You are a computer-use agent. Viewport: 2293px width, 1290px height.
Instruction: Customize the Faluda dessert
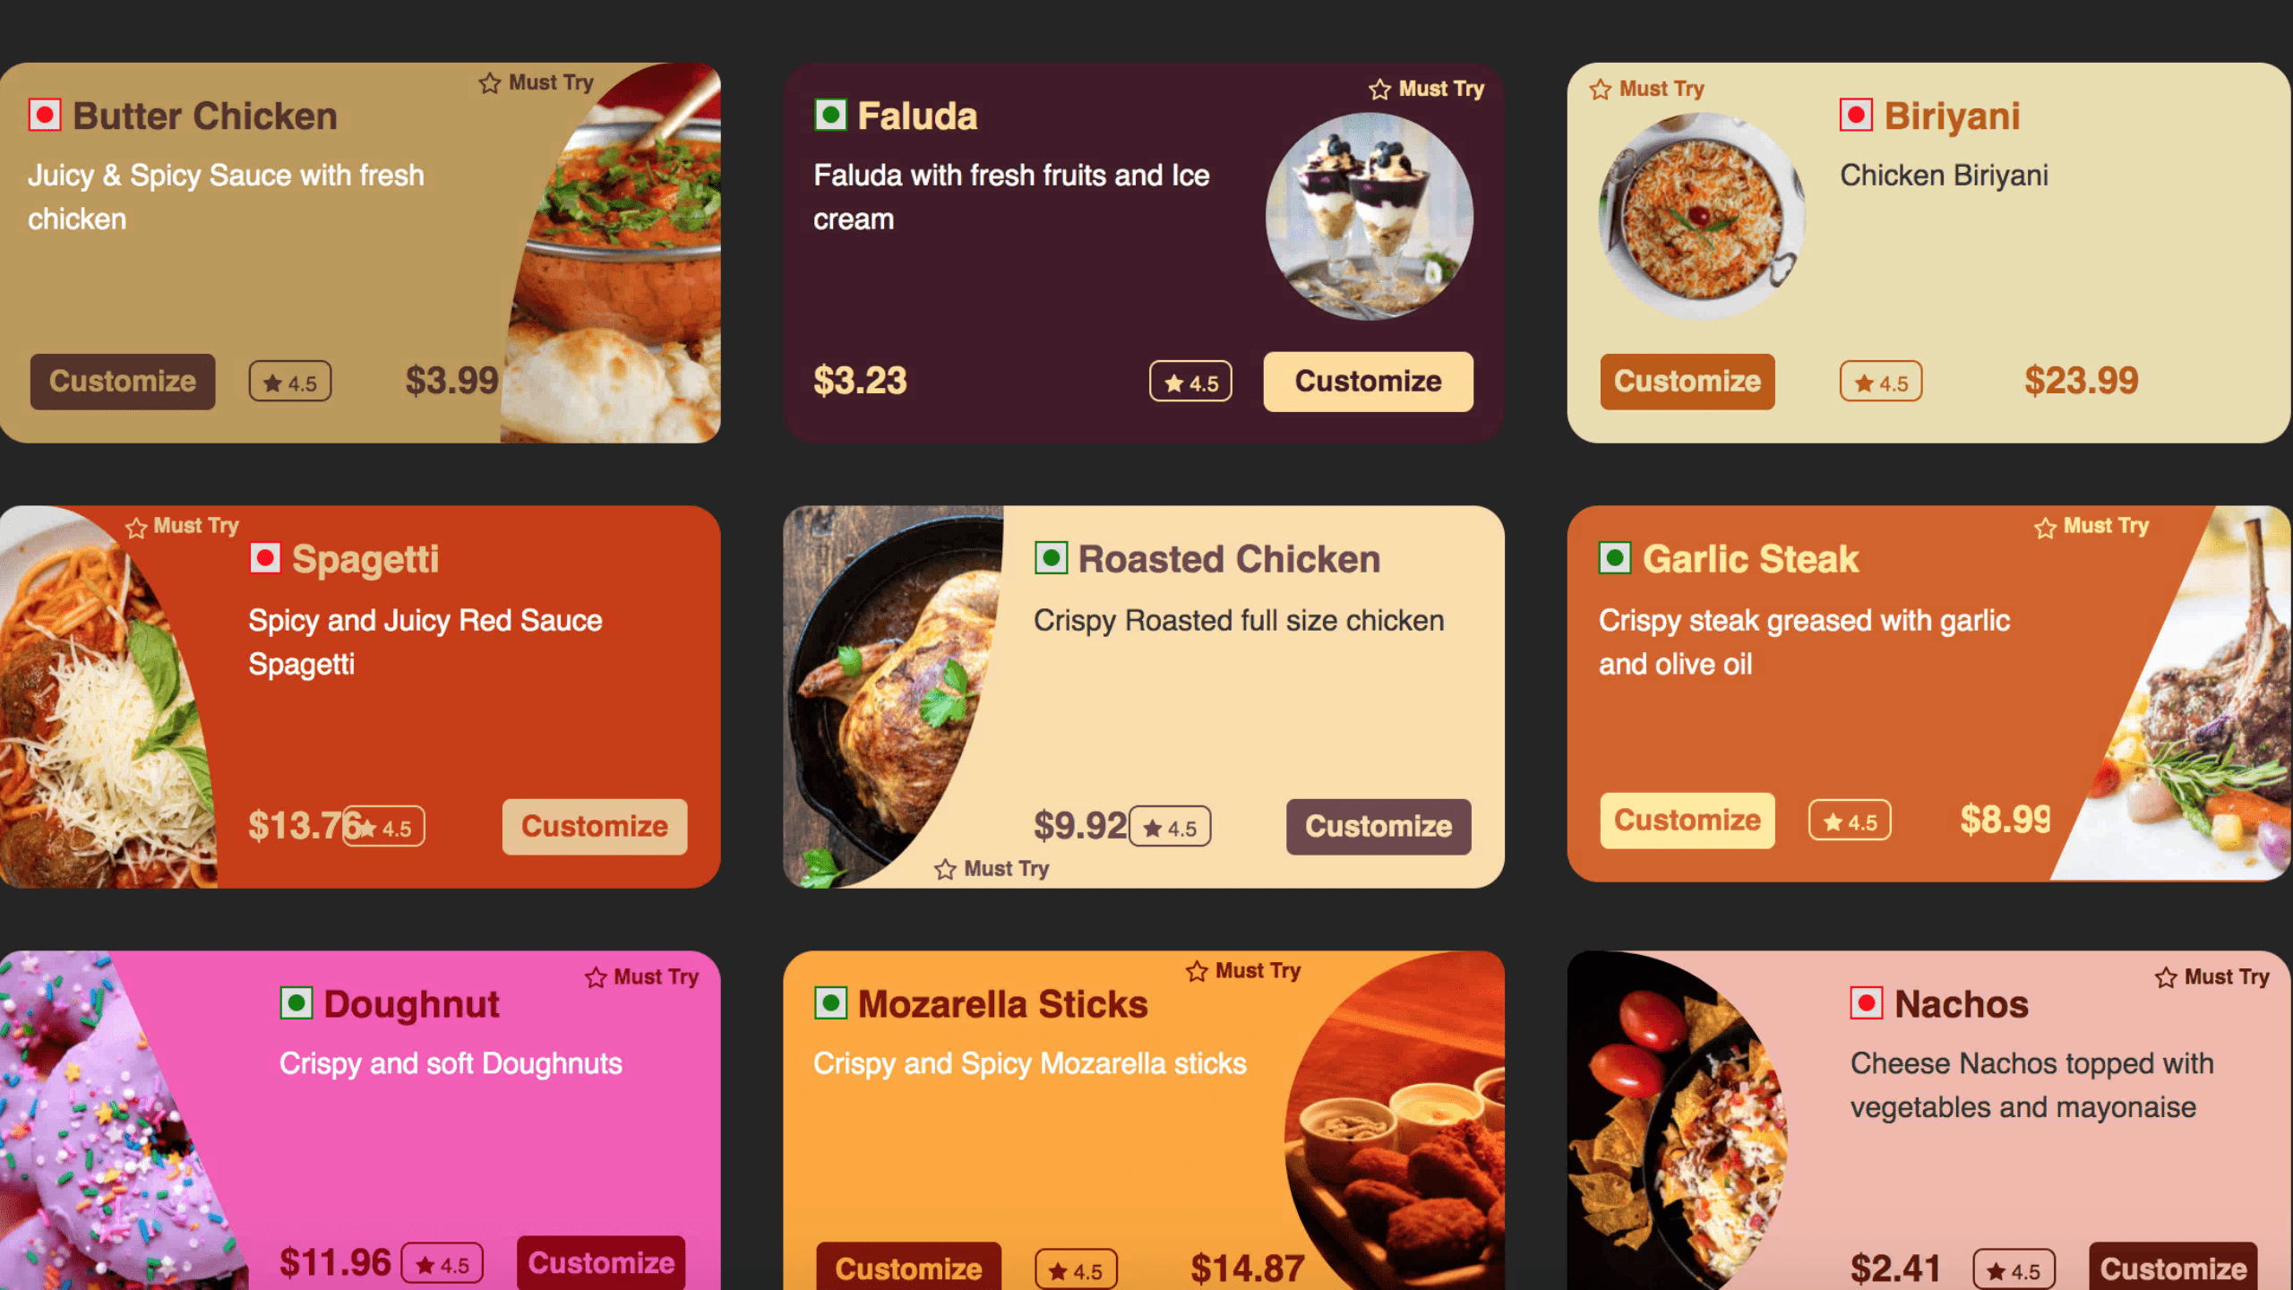coord(1368,382)
